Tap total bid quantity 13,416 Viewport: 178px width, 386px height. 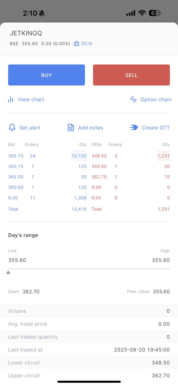pyautogui.click(x=79, y=209)
